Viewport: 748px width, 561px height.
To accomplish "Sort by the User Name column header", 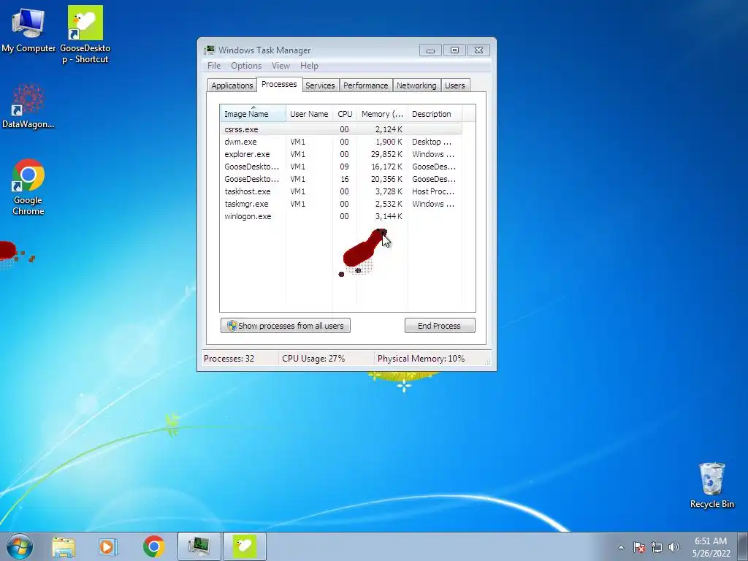I will (x=309, y=114).
